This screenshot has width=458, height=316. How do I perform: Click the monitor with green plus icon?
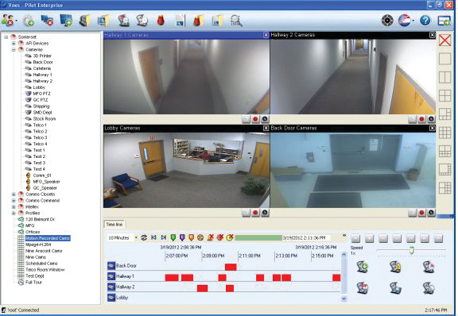point(66,21)
